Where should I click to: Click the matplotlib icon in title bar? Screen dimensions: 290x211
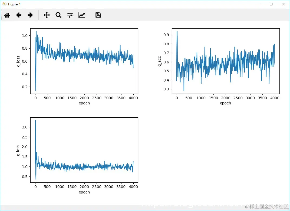(x=4, y=4)
